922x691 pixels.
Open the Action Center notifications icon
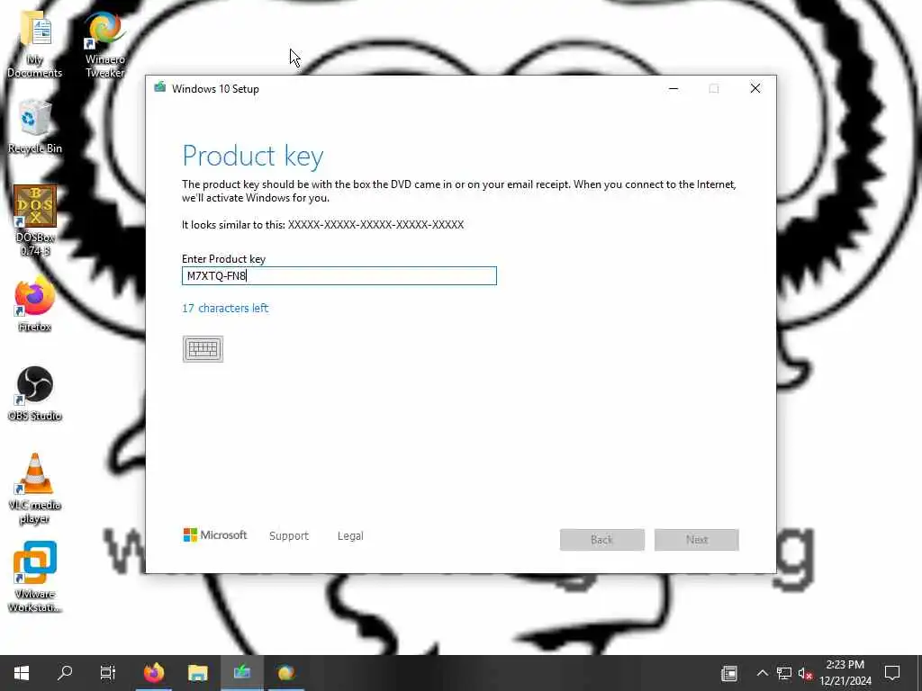pyautogui.click(x=892, y=673)
